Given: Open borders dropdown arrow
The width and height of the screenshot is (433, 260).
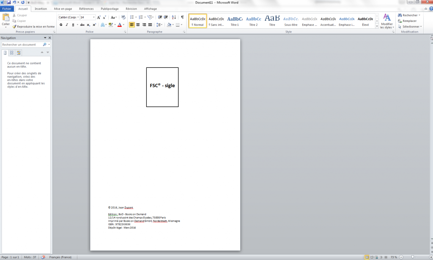Looking at the screenshot, I should (181, 25).
